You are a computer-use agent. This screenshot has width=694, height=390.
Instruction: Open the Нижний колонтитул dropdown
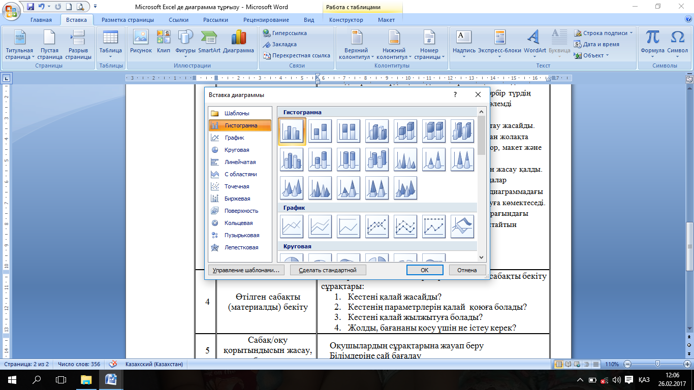[x=394, y=45]
